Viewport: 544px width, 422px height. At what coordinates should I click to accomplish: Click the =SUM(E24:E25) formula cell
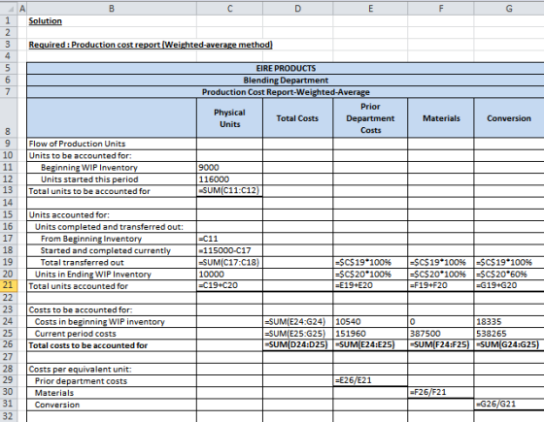(370, 345)
